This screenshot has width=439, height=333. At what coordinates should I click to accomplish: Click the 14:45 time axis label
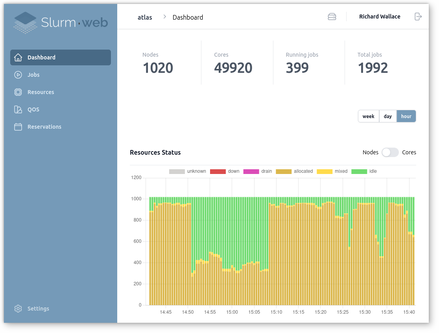pyautogui.click(x=166, y=312)
